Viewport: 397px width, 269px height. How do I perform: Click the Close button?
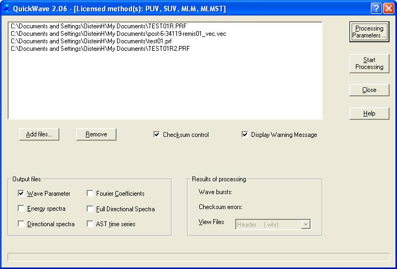point(369,90)
